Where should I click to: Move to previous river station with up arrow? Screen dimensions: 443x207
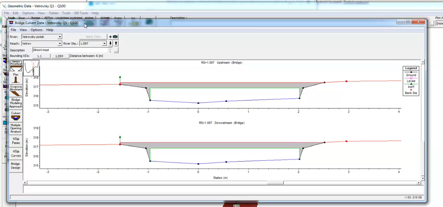coord(116,43)
